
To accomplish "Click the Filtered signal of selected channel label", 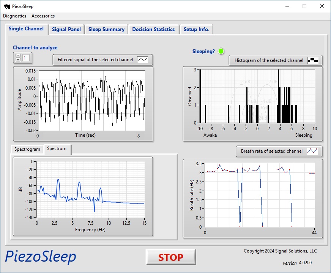I will click(95, 60).
